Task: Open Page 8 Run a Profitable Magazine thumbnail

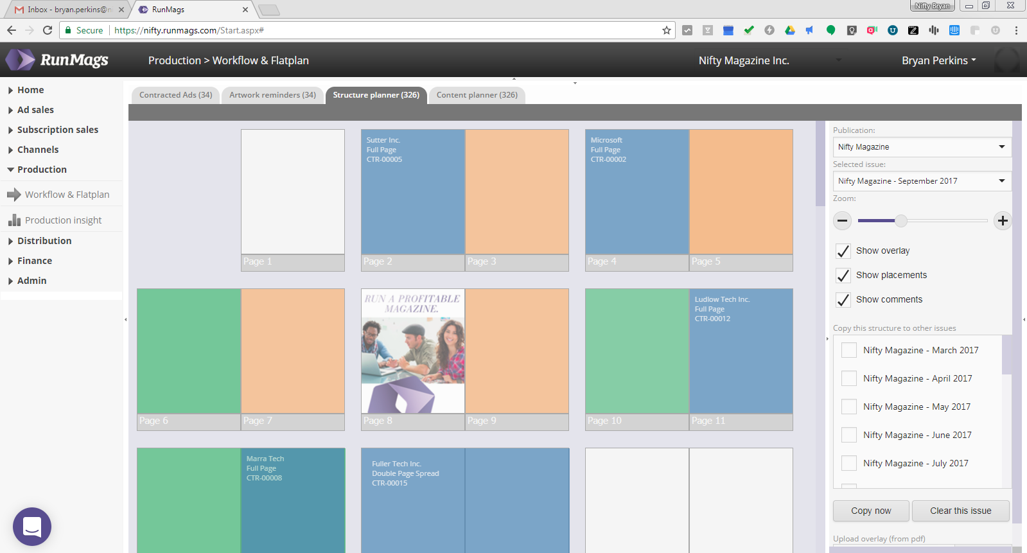Action: click(413, 351)
